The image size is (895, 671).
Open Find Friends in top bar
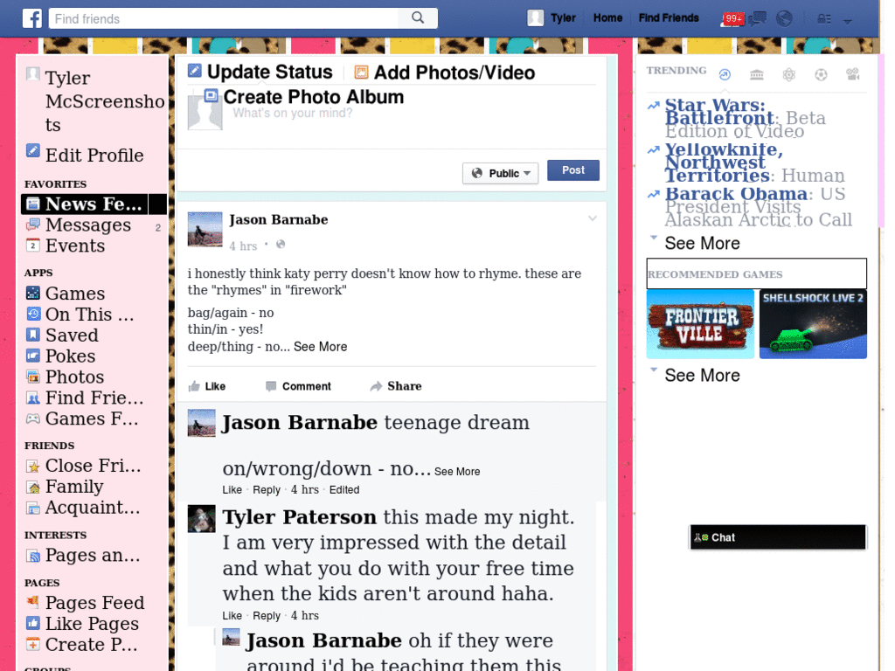click(x=669, y=18)
